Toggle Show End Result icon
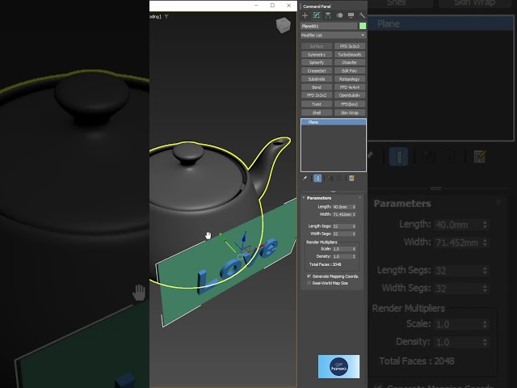517x388 pixels. (317, 179)
